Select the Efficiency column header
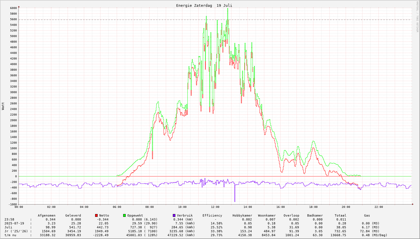Viewport: 420px width, 239px height. pos(212,216)
